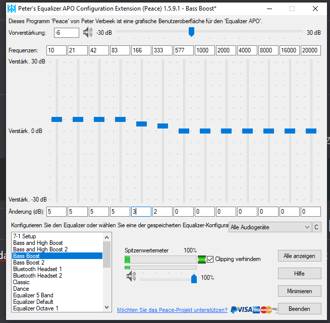Click the Minimieren button
Screen dimensions: 330x323
point(300,291)
